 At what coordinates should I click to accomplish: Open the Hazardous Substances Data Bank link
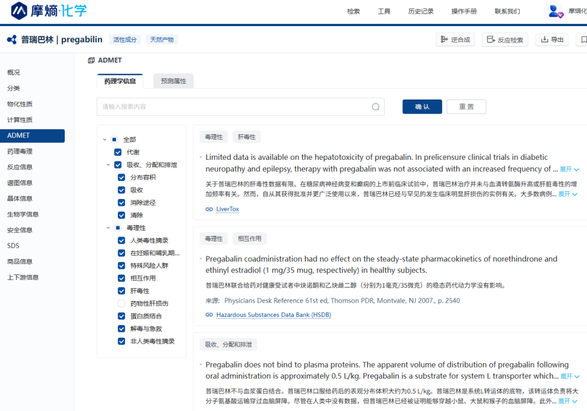pyautogui.click(x=273, y=315)
